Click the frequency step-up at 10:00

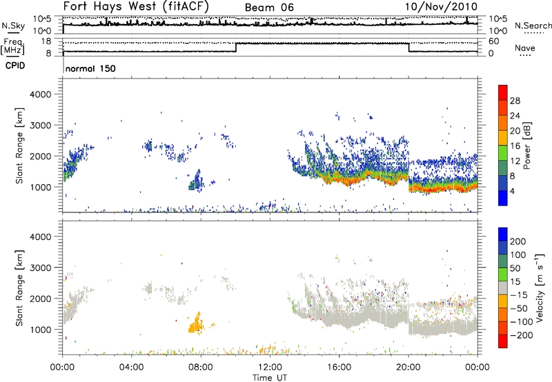coord(236,48)
